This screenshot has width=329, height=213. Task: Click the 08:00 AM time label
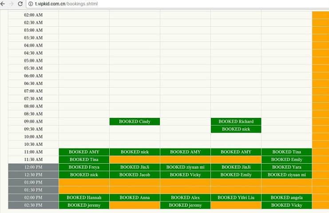coord(33,106)
